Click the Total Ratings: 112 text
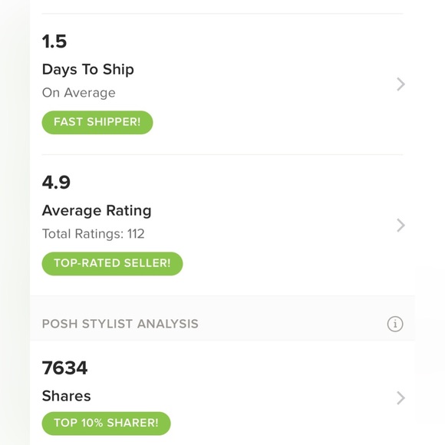445x445 pixels. coord(94,234)
